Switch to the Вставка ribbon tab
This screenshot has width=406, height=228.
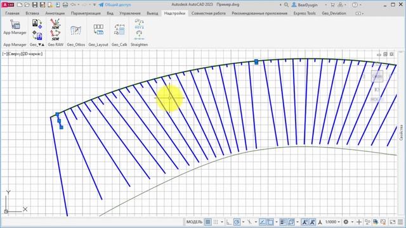(32, 13)
